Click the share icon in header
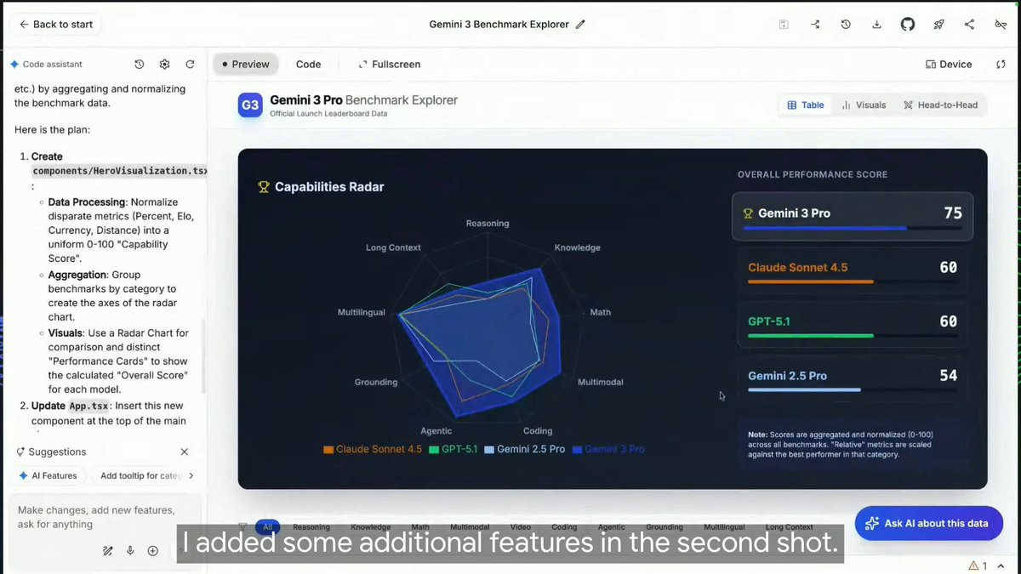 tap(969, 25)
